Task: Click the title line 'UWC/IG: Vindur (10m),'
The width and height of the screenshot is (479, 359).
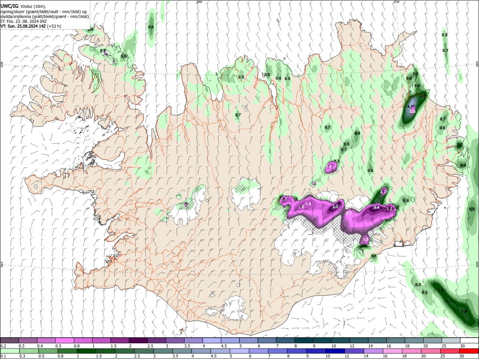Action: coord(23,7)
